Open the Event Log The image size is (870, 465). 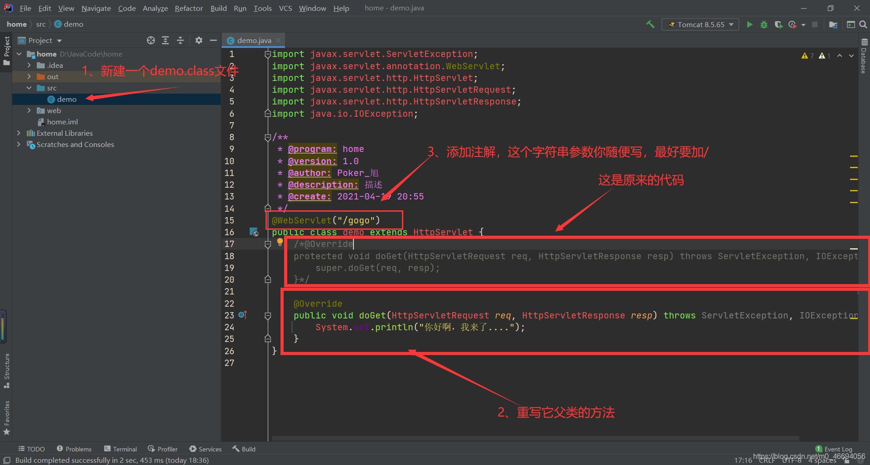[834, 449]
